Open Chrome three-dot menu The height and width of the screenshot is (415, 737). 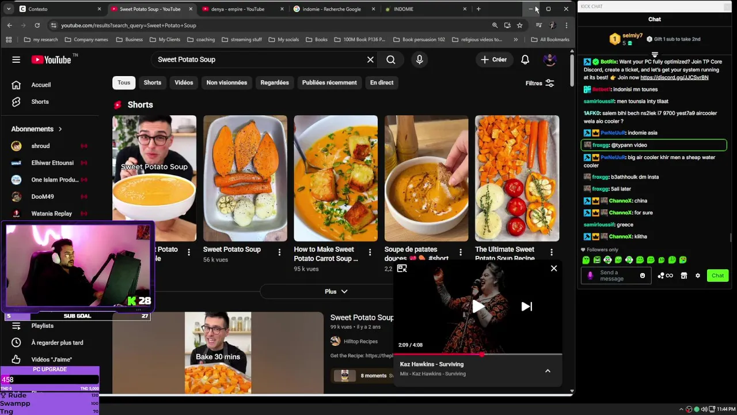[567, 25]
